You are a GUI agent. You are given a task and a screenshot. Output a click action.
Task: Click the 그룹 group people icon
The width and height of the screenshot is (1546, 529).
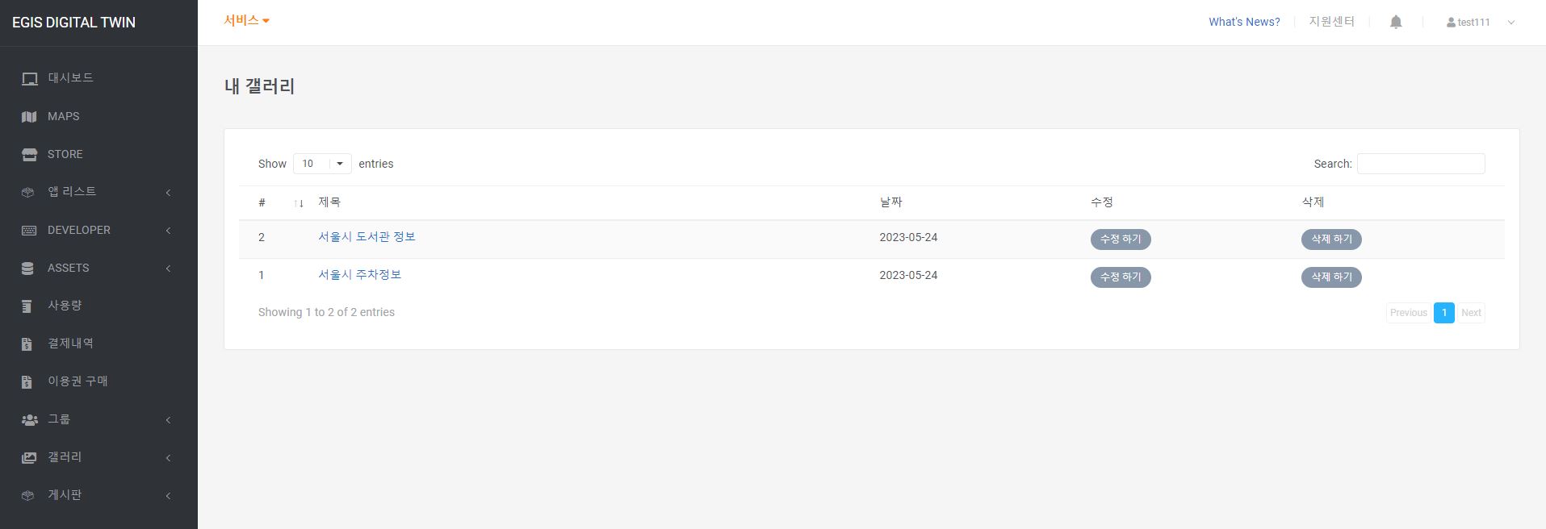pyautogui.click(x=30, y=420)
